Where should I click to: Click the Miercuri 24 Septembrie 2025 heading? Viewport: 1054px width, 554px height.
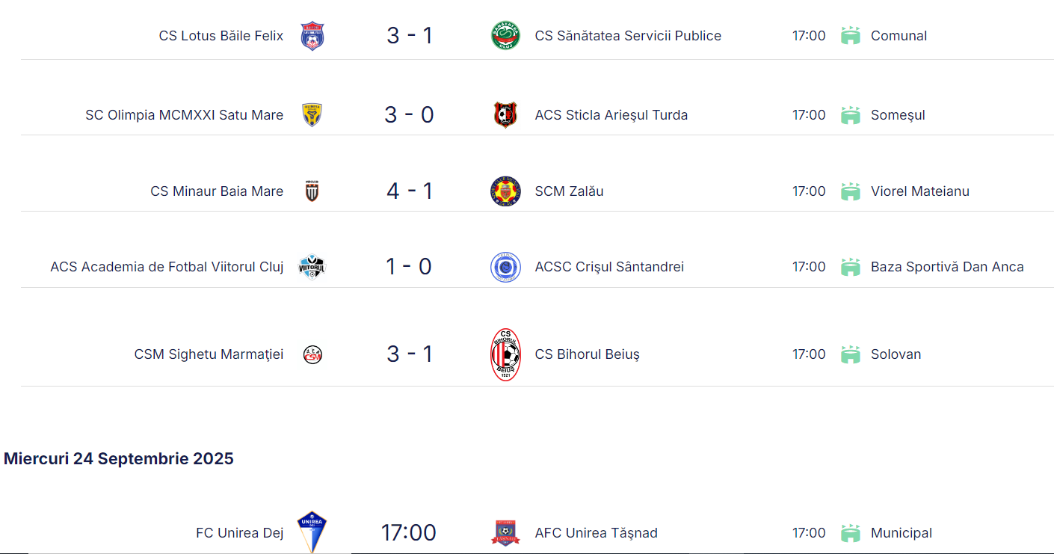[x=119, y=458]
